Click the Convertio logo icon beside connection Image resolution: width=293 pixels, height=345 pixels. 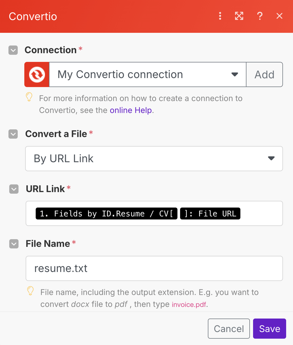click(37, 75)
